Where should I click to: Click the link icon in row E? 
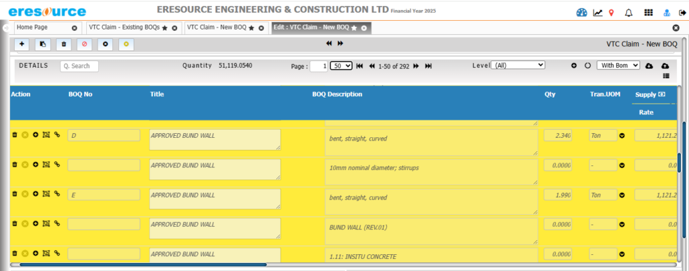[x=57, y=194]
